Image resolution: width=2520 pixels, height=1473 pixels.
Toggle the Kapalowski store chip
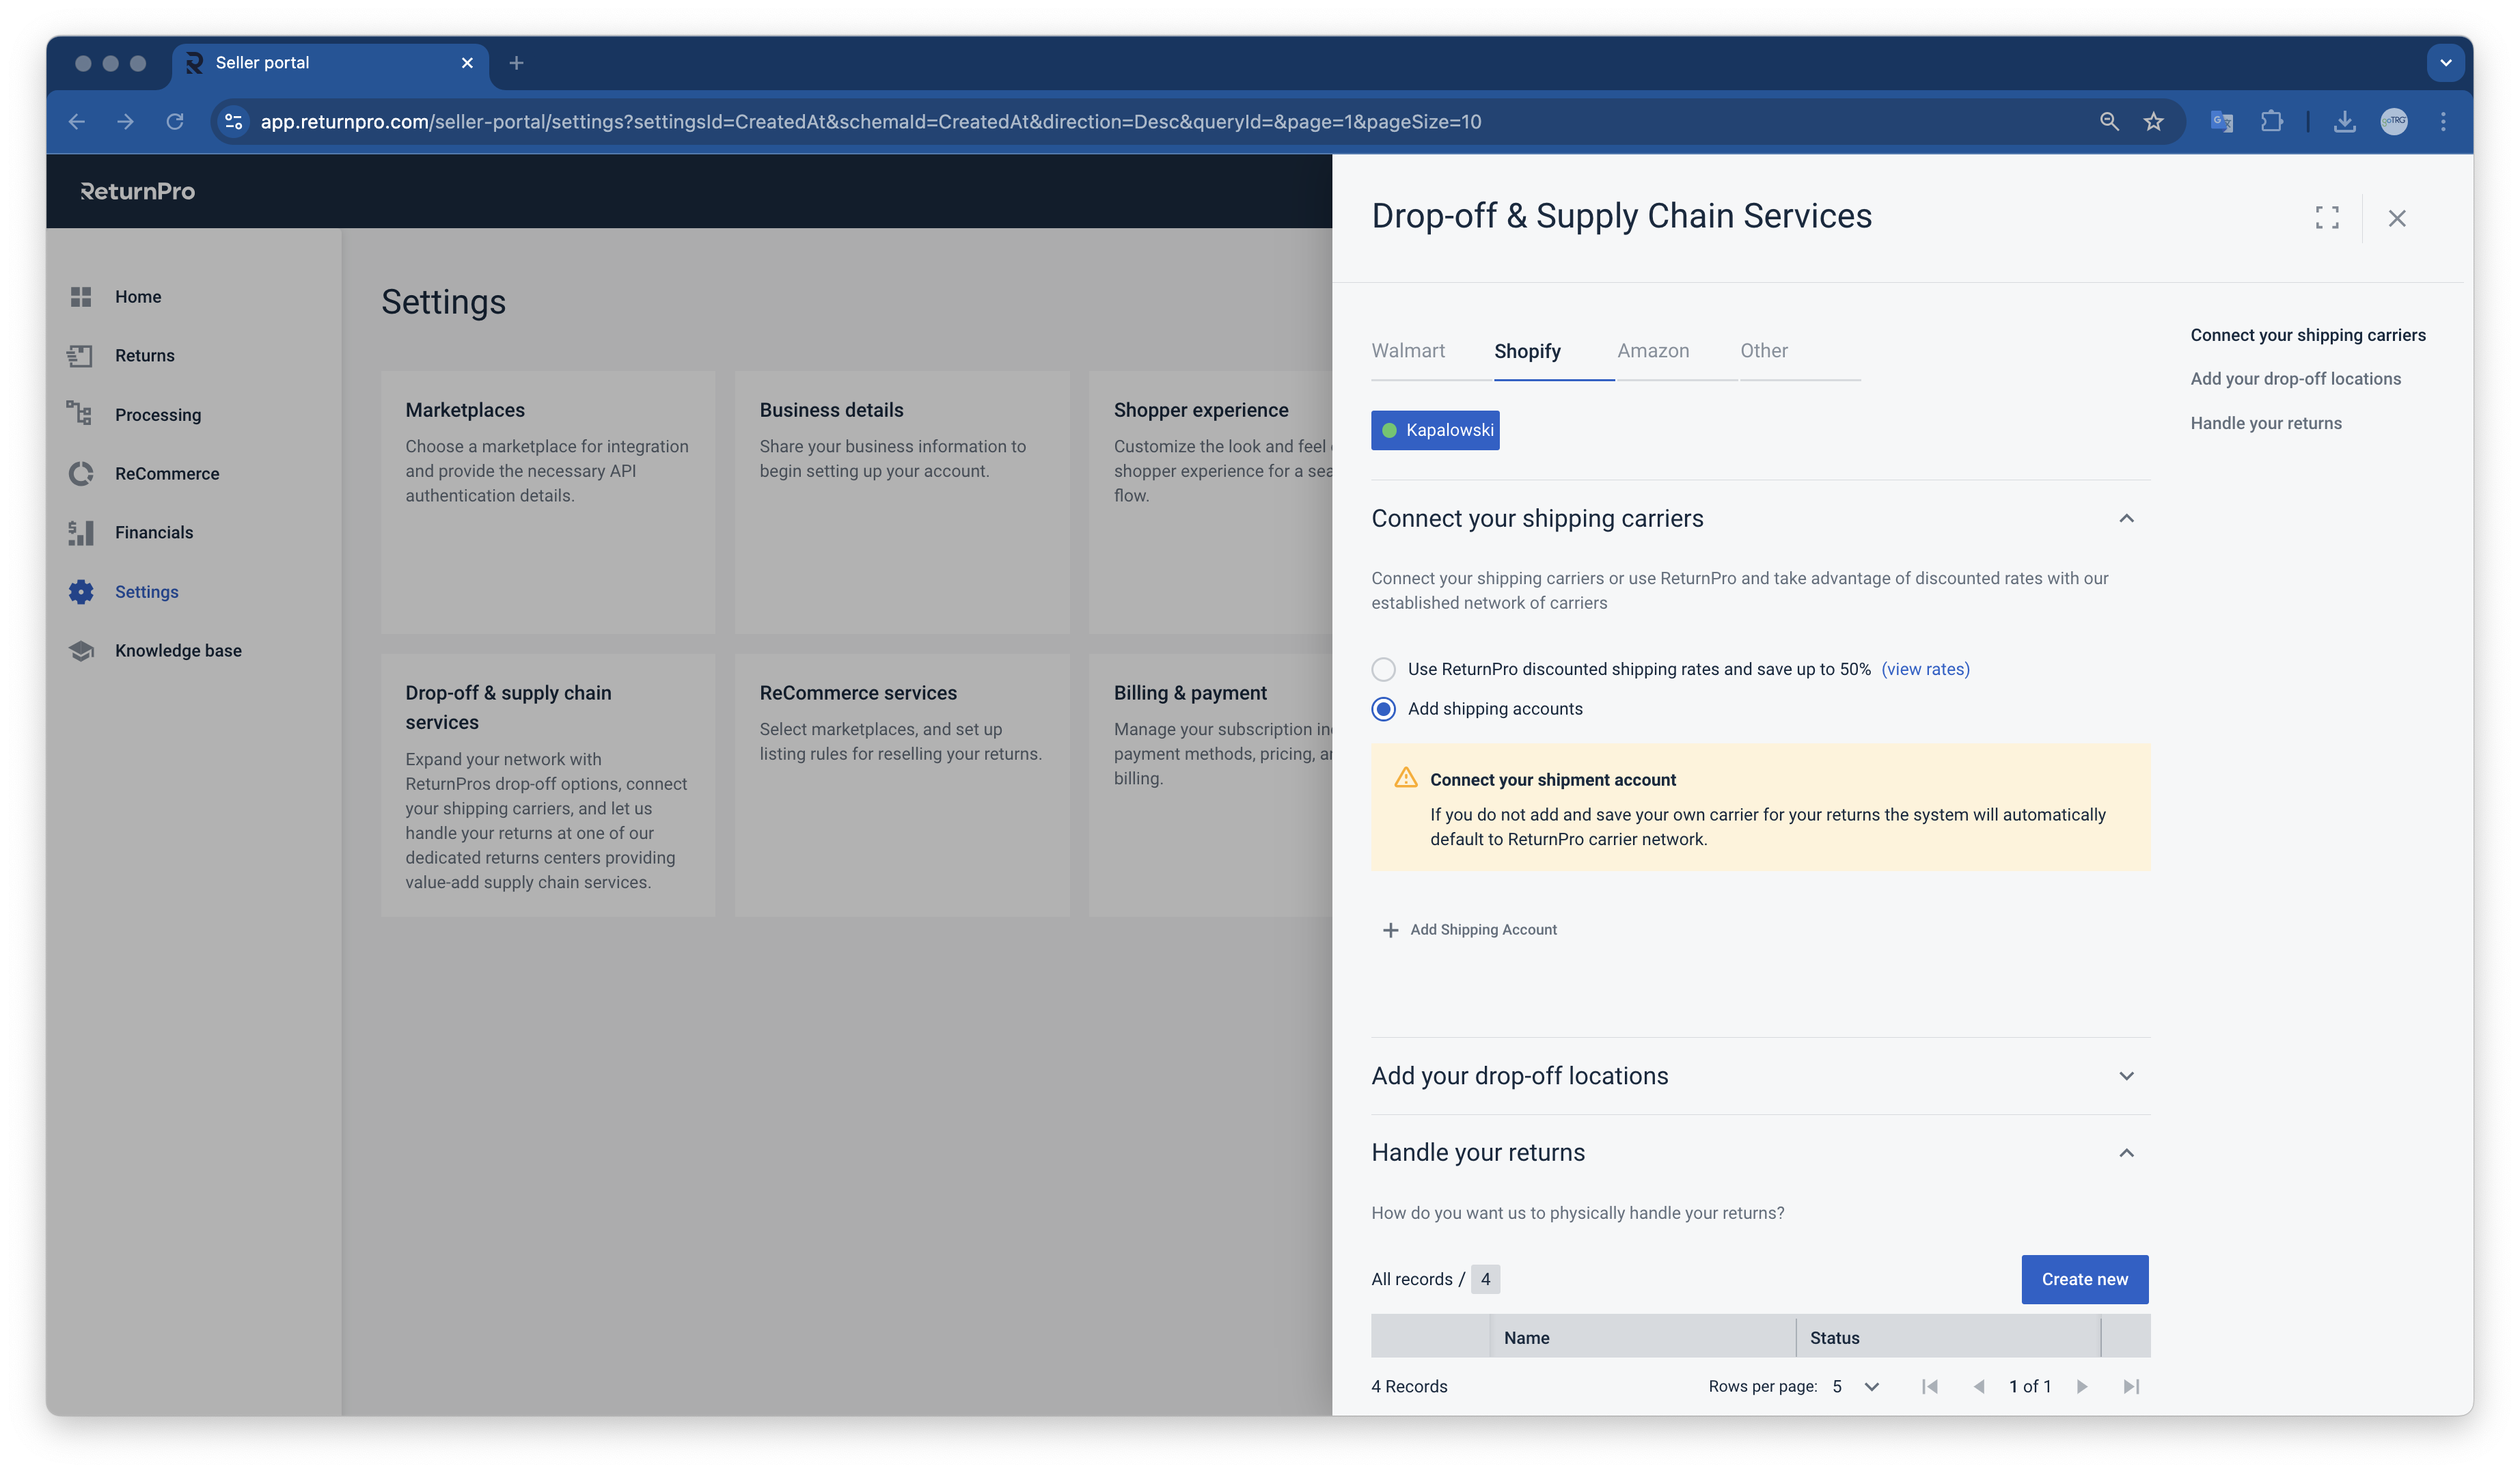pyautogui.click(x=1434, y=430)
